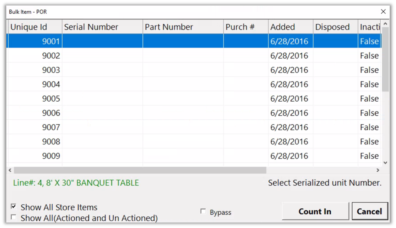Click the Disposed column header

tap(335, 27)
